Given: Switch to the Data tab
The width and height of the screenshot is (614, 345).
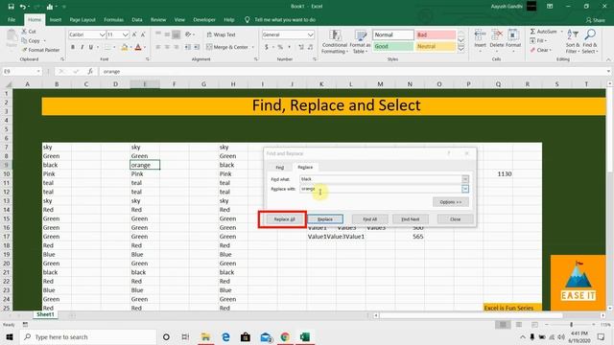Looking at the screenshot, I should 136,19.
